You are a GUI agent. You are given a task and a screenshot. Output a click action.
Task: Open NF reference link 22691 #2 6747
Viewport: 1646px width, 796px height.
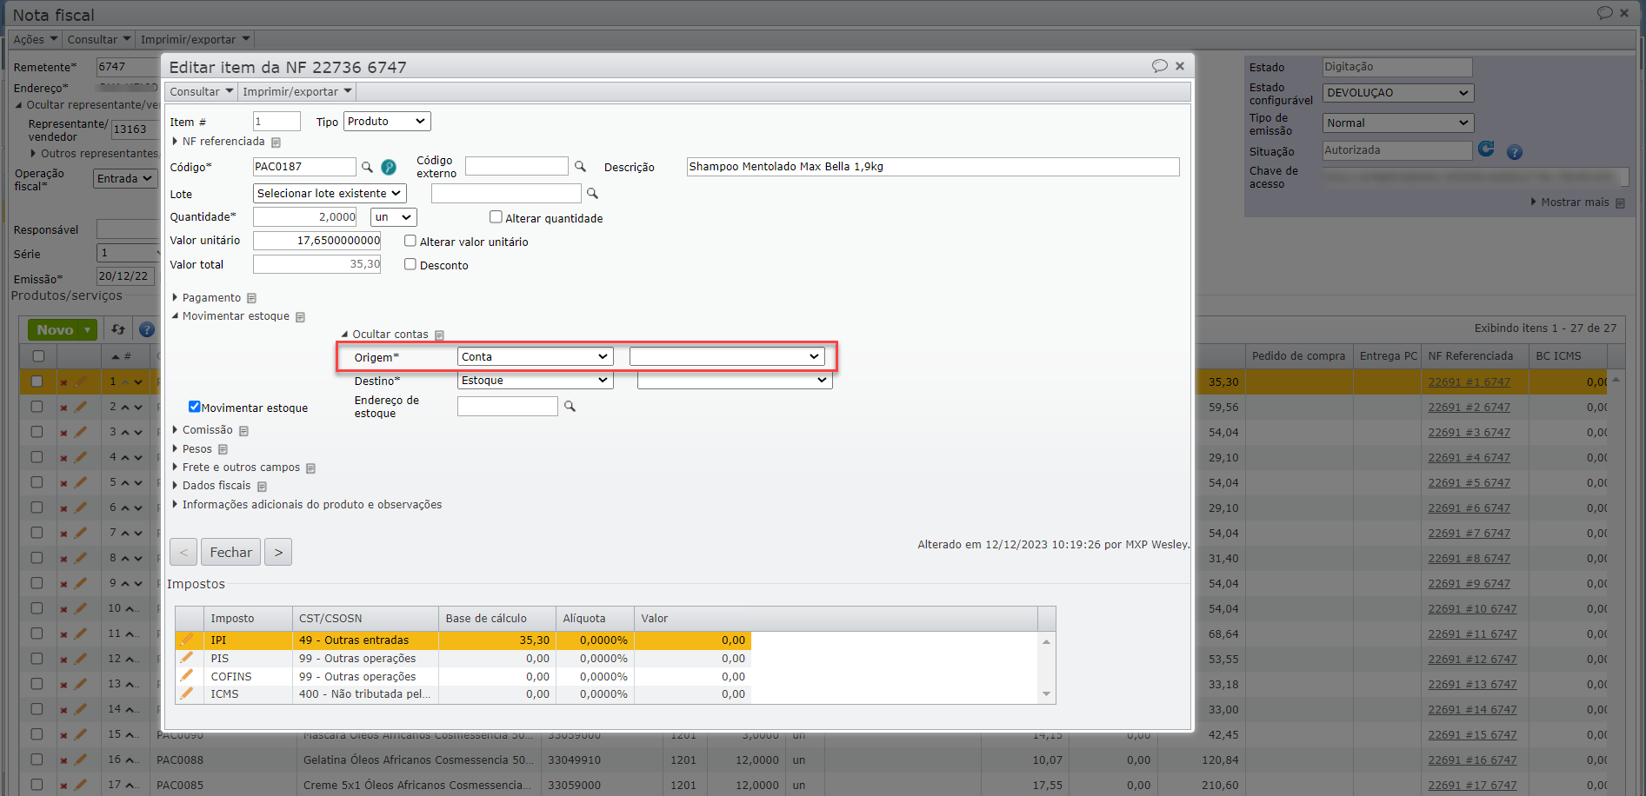tap(1469, 408)
